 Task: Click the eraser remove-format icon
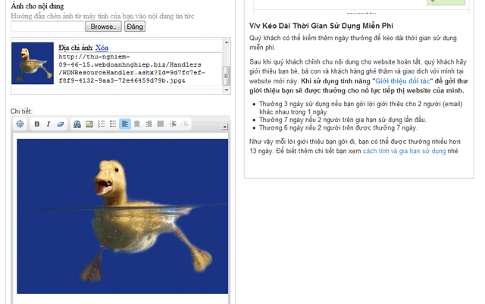point(60,124)
